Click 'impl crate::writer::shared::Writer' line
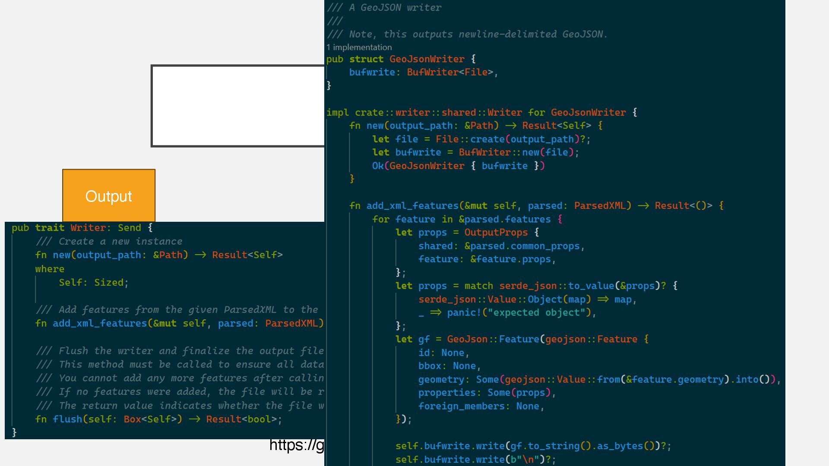 point(481,113)
